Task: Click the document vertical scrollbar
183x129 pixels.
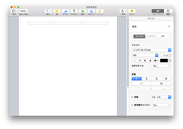Action: tap(128, 52)
